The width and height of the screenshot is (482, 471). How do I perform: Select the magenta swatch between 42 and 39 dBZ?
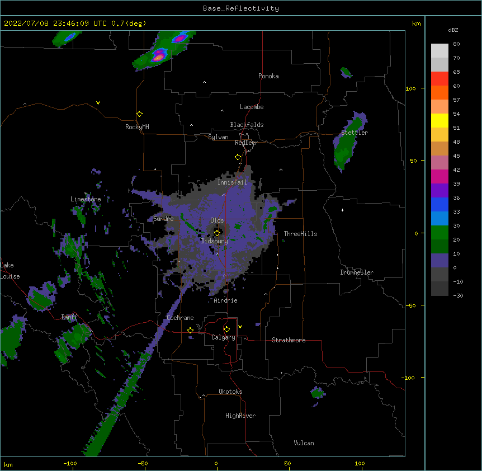[440, 176]
